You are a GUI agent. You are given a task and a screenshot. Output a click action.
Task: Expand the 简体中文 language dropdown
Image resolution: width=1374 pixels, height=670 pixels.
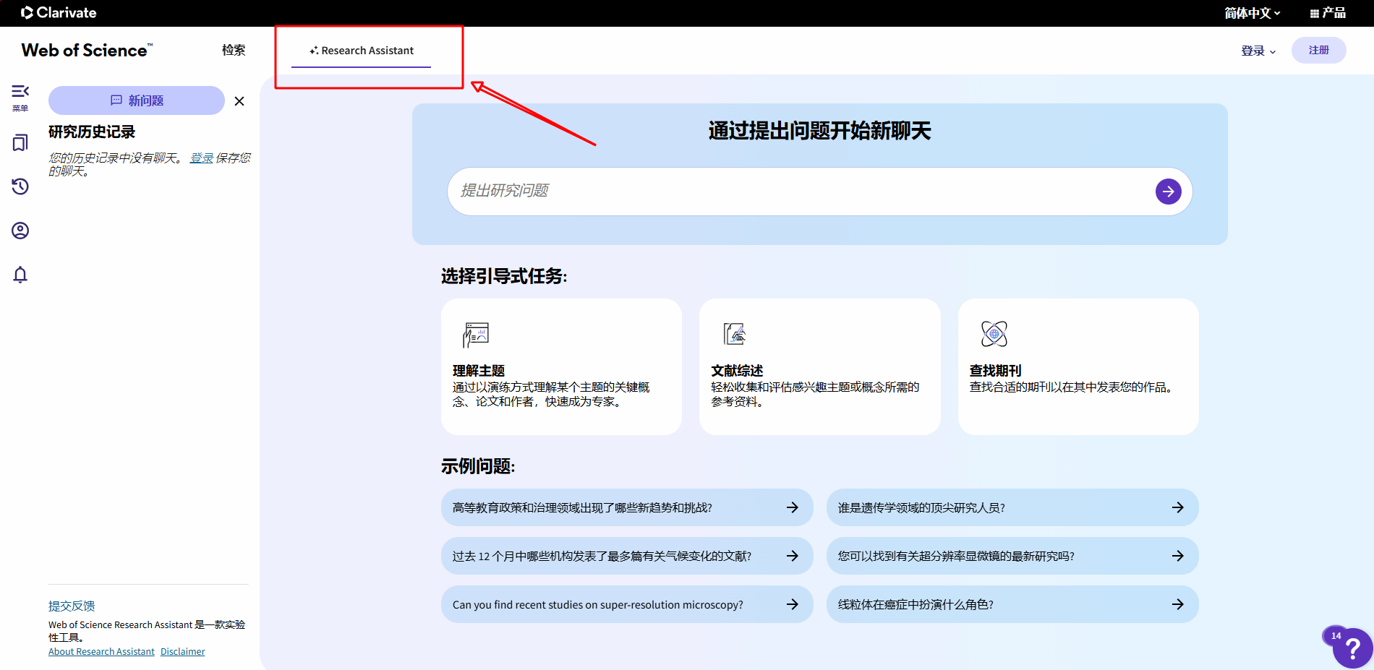click(x=1252, y=13)
